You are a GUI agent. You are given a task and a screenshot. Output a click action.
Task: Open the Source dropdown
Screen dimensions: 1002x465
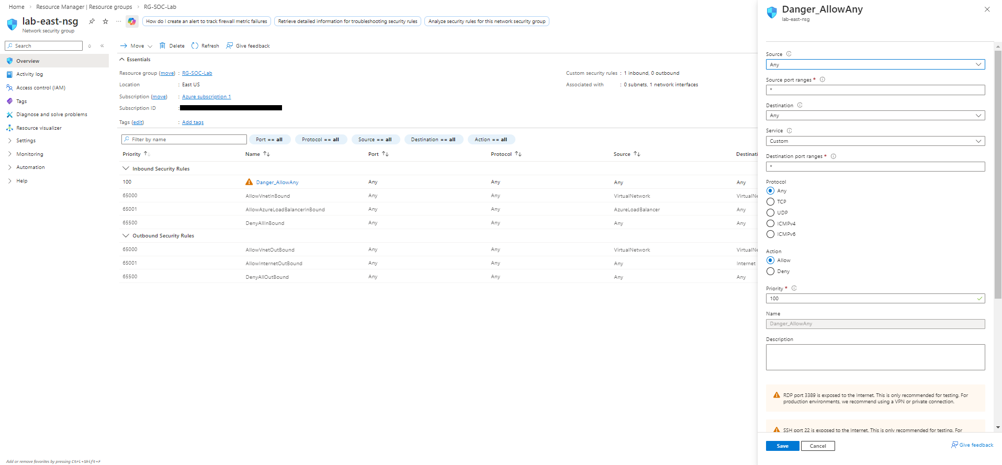point(875,64)
